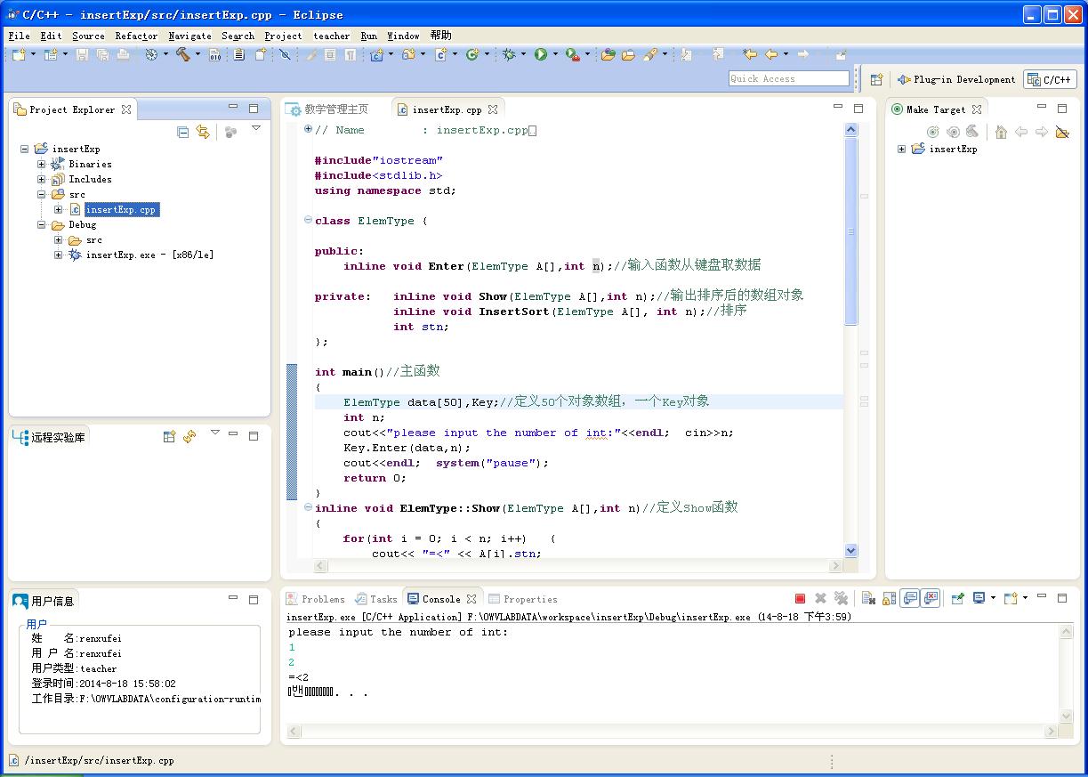The width and height of the screenshot is (1088, 777).
Task: Toggle show console when standard output changes
Action: 909,599
